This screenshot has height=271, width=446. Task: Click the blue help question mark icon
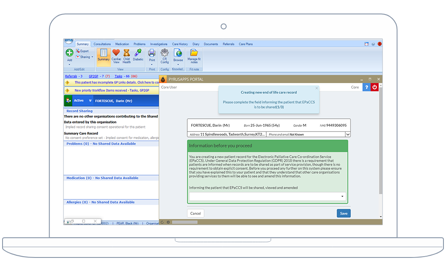pyautogui.click(x=367, y=87)
